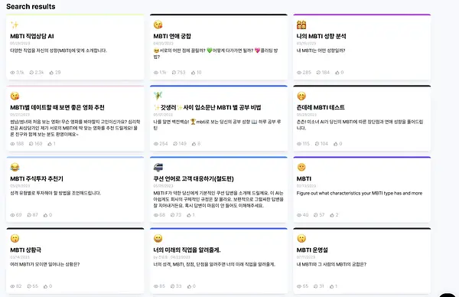Screen dimensions: 459x297
Task: Open the MBTI 연애 궁합 title
Action: [x=172, y=36]
